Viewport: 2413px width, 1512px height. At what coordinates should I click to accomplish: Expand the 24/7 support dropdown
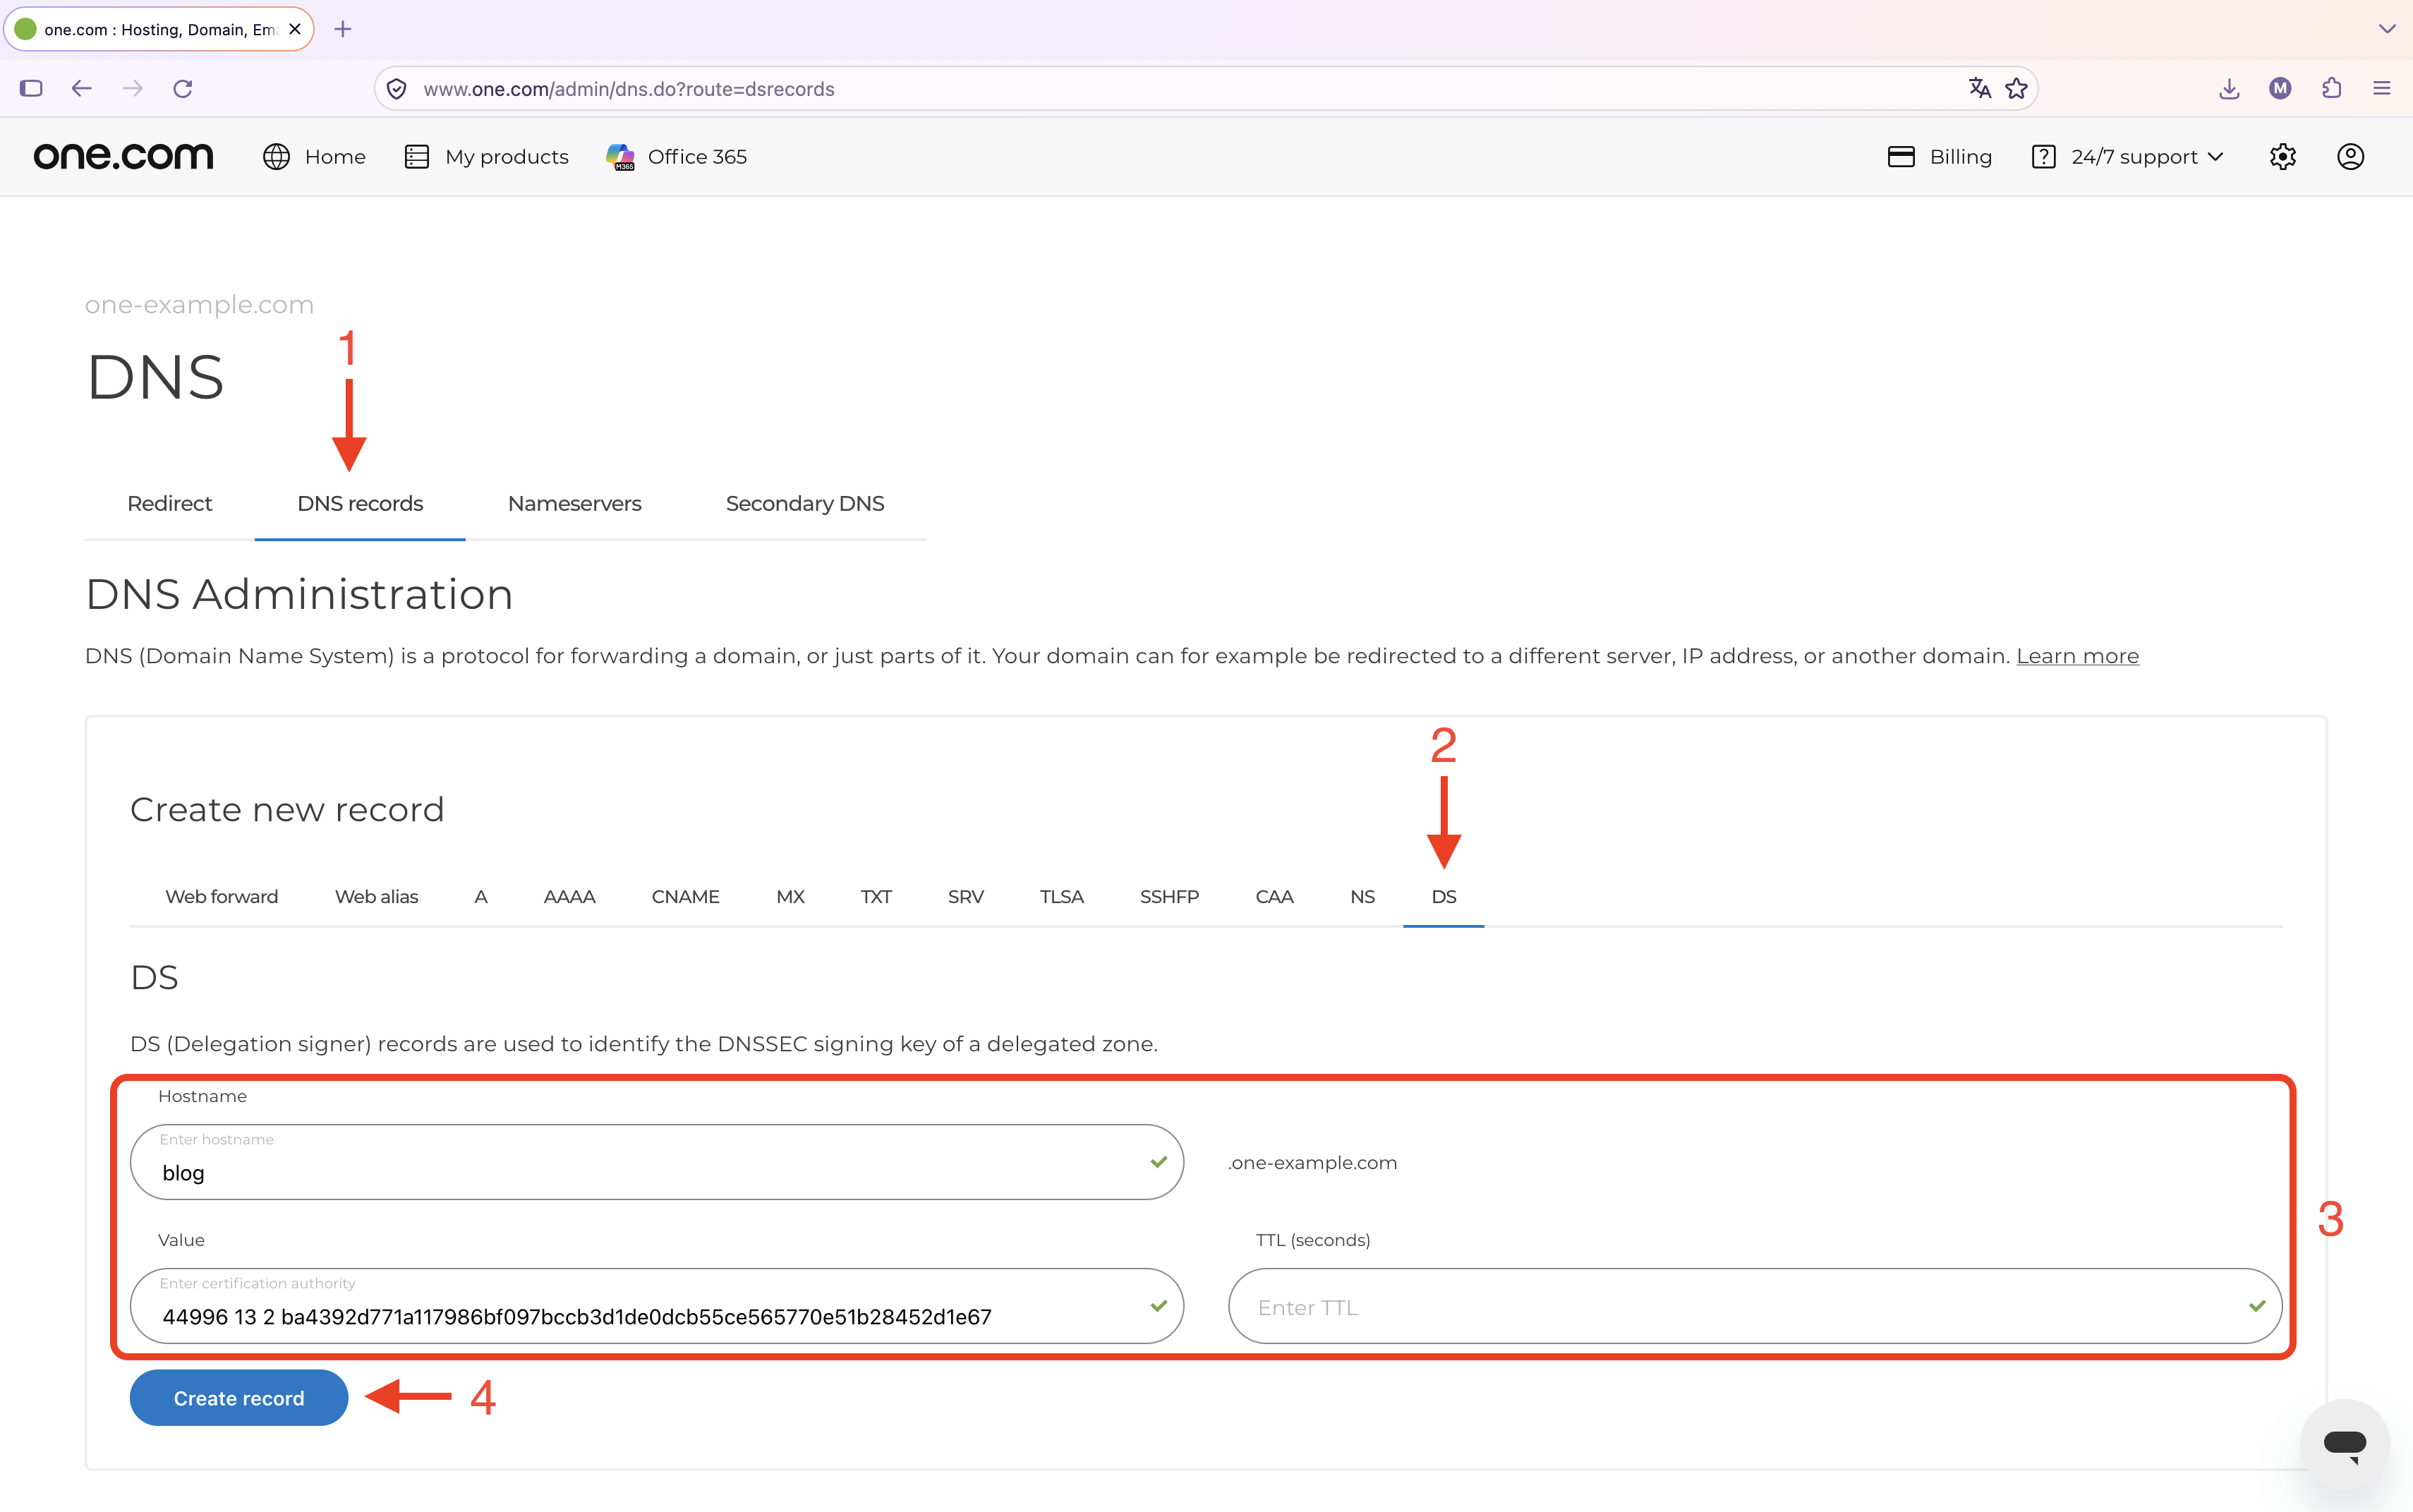(x=2128, y=157)
